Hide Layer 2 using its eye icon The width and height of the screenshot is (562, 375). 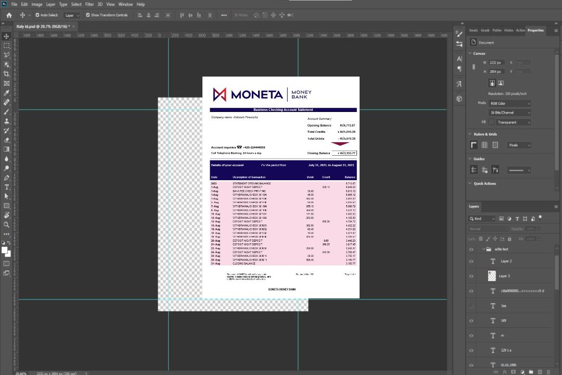point(471,261)
